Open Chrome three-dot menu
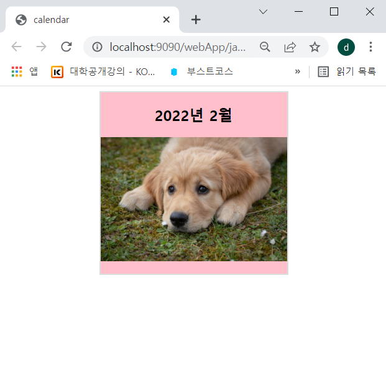386x381 pixels. coord(370,47)
